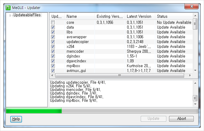Uncheck the dgindex update checkbox

coord(53,56)
